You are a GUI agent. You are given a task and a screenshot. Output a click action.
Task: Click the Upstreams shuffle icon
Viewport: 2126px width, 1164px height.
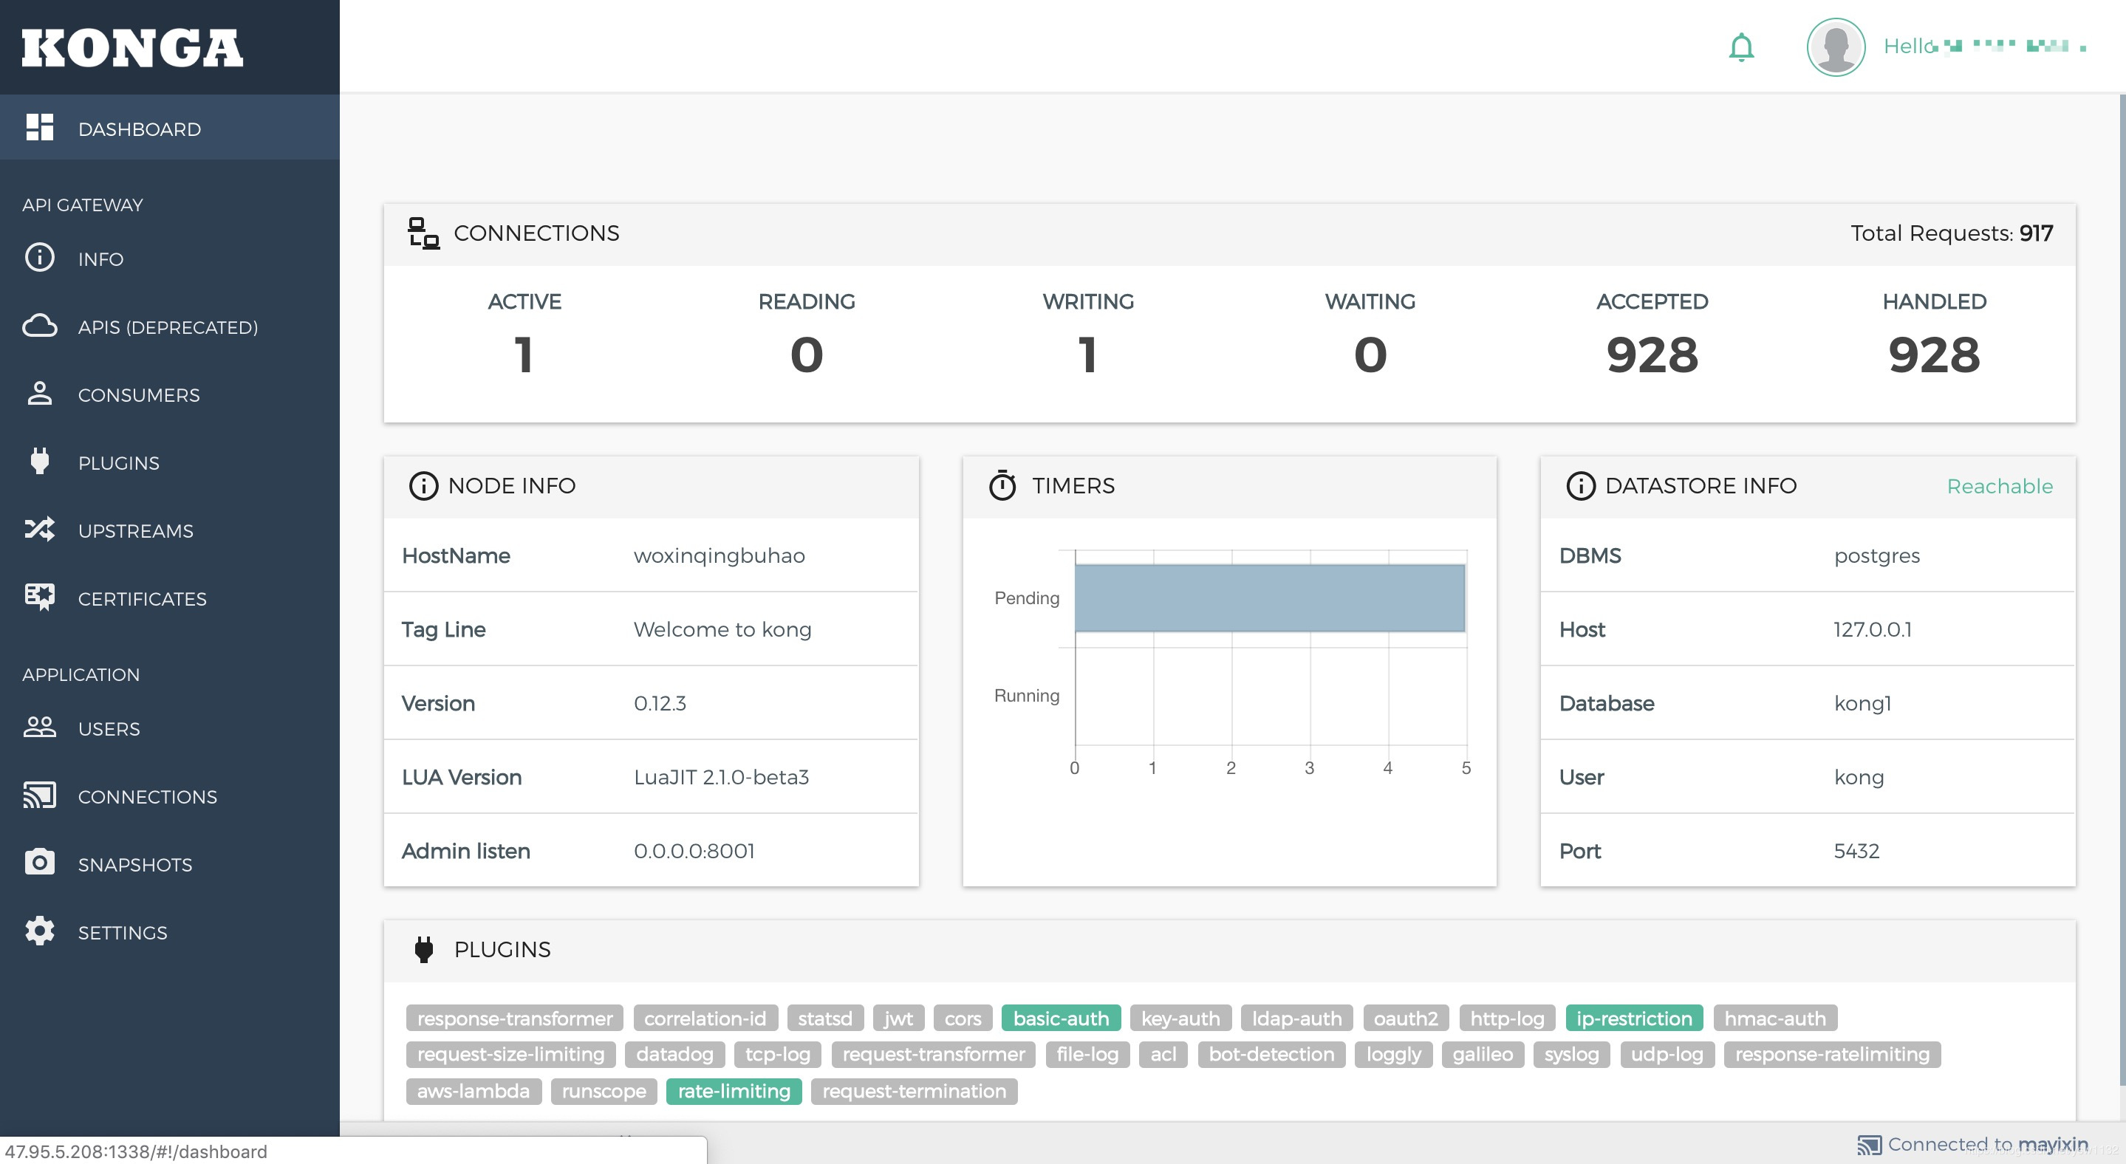[40, 530]
